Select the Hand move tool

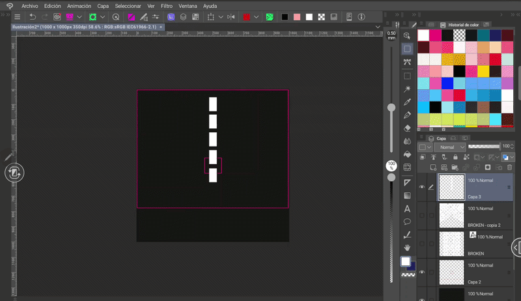pos(407,248)
